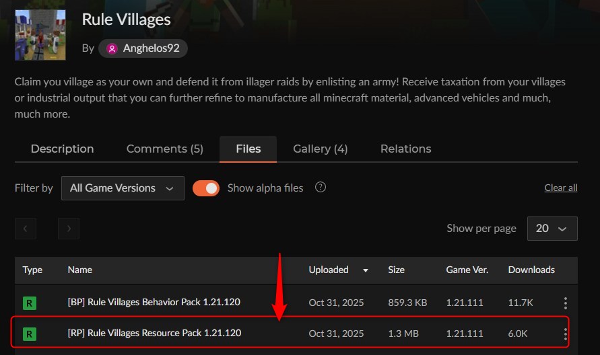Click the Rule Villages project title
This screenshot has width=600, height=355.
(127, 19)
